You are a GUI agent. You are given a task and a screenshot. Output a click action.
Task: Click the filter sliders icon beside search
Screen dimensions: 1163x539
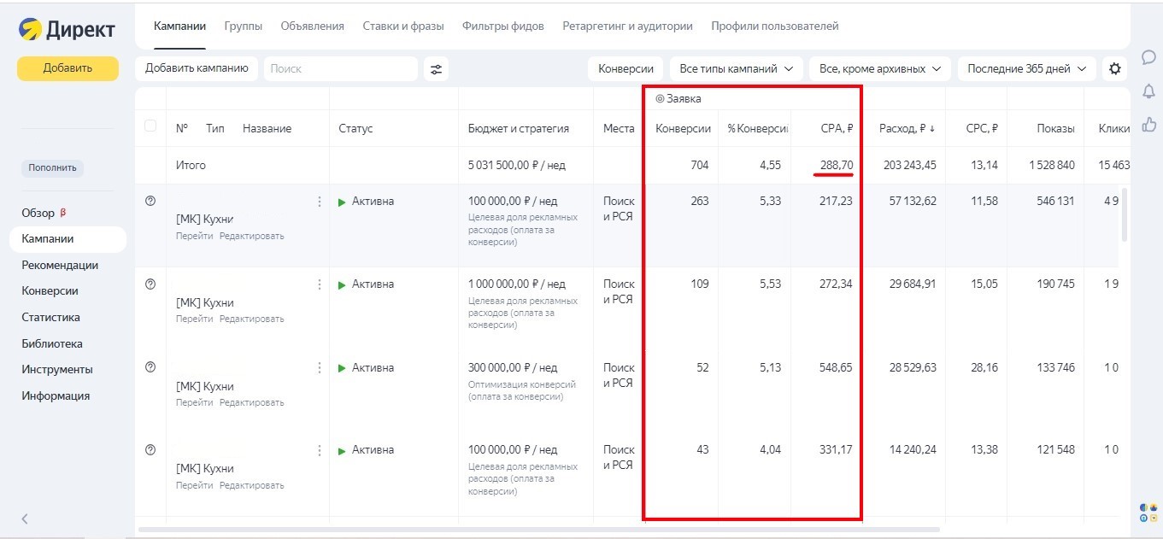coord(436,69)
